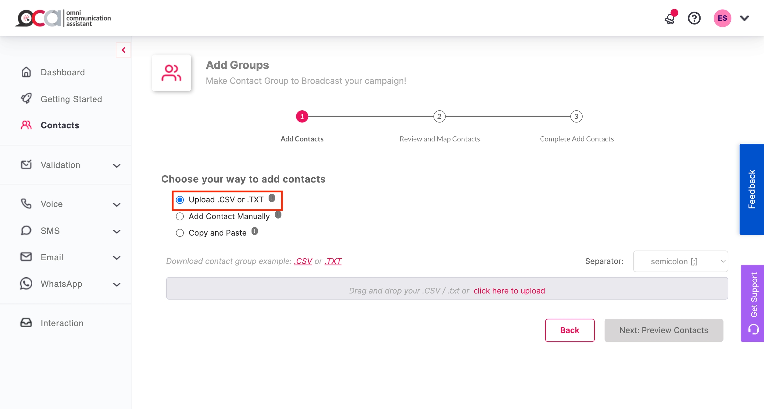
Task: Open the Feedback side tab
Action: [751, 189]
